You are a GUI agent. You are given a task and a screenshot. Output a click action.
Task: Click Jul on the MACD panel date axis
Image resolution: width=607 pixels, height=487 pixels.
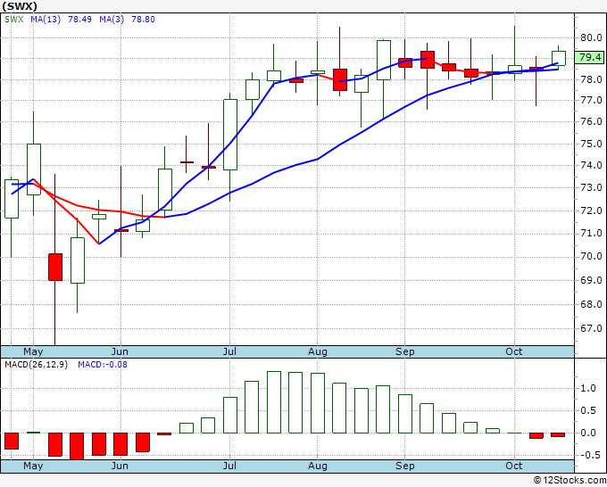point(229,466)
